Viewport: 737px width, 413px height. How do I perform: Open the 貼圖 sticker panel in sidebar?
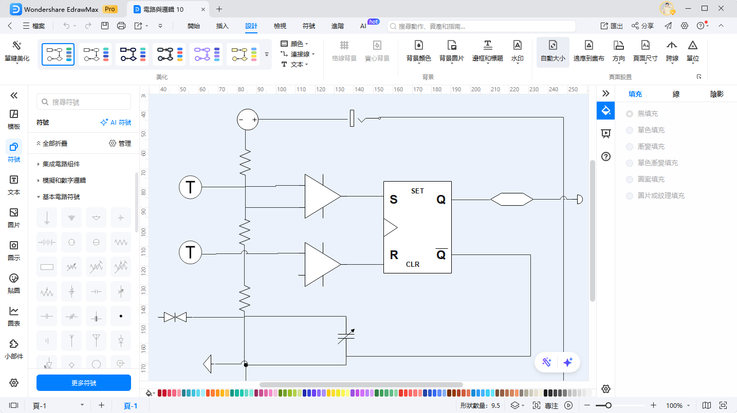pos(14,284)
